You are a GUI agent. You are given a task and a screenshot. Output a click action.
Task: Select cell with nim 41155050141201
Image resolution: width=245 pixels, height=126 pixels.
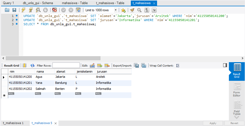tap(21, 83)
